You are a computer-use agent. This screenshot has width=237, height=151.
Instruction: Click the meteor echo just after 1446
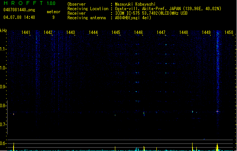(144, 113)
